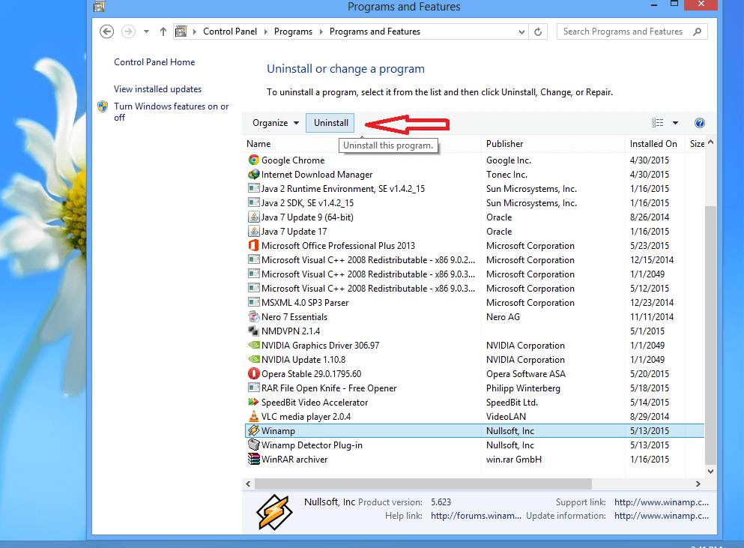Click the Uninstall button
The height and width of the screenshot is (548, 744).
tap(330, 123)
